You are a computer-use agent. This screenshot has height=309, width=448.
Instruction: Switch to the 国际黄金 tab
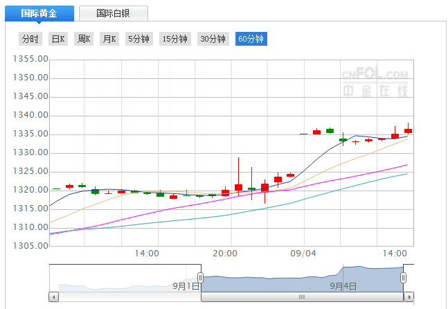39,13
